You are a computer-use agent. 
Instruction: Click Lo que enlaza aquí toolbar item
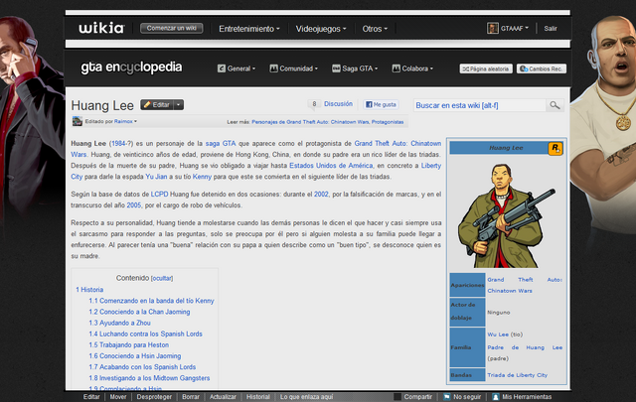[306, 397]
